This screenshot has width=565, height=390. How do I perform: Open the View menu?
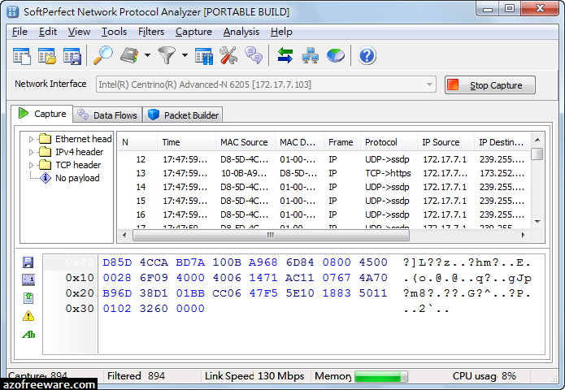(x=79, y=32)
